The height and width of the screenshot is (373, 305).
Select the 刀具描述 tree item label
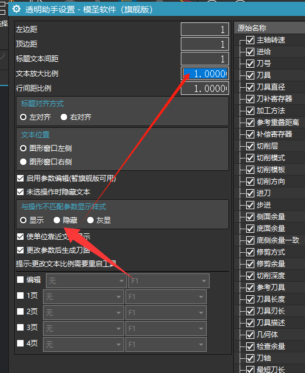(271, 322)
